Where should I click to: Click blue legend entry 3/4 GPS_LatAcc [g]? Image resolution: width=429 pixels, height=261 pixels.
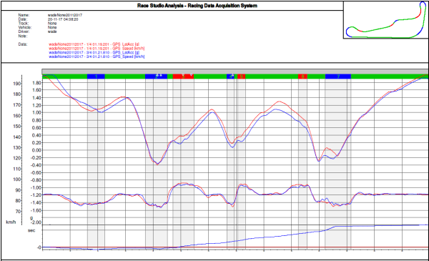(94, 52)
